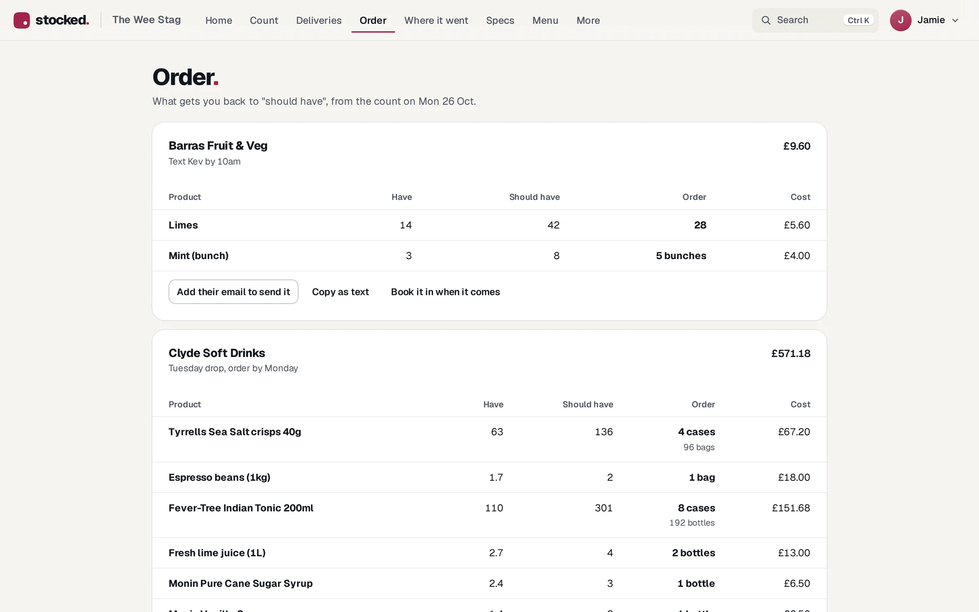
Task: Click the 8 cases order quantity
Action: click(x=696, y=508)
